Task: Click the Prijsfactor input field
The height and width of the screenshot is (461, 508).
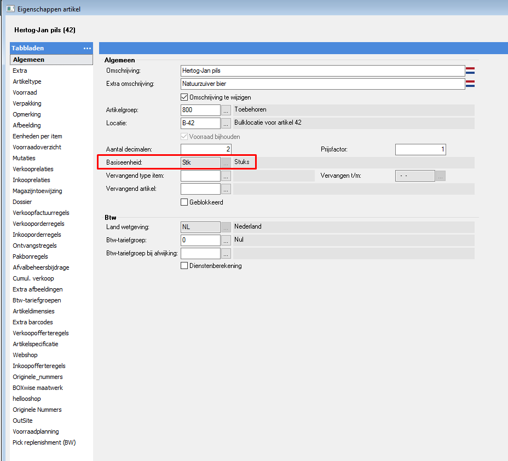Action: [x=420, y=149]
